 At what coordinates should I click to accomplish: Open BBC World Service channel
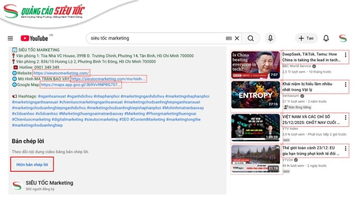click(297, 66)
